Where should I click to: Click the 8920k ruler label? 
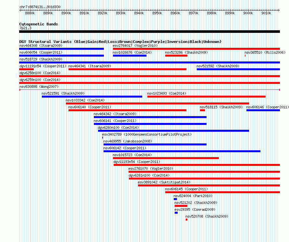(103, 13)
